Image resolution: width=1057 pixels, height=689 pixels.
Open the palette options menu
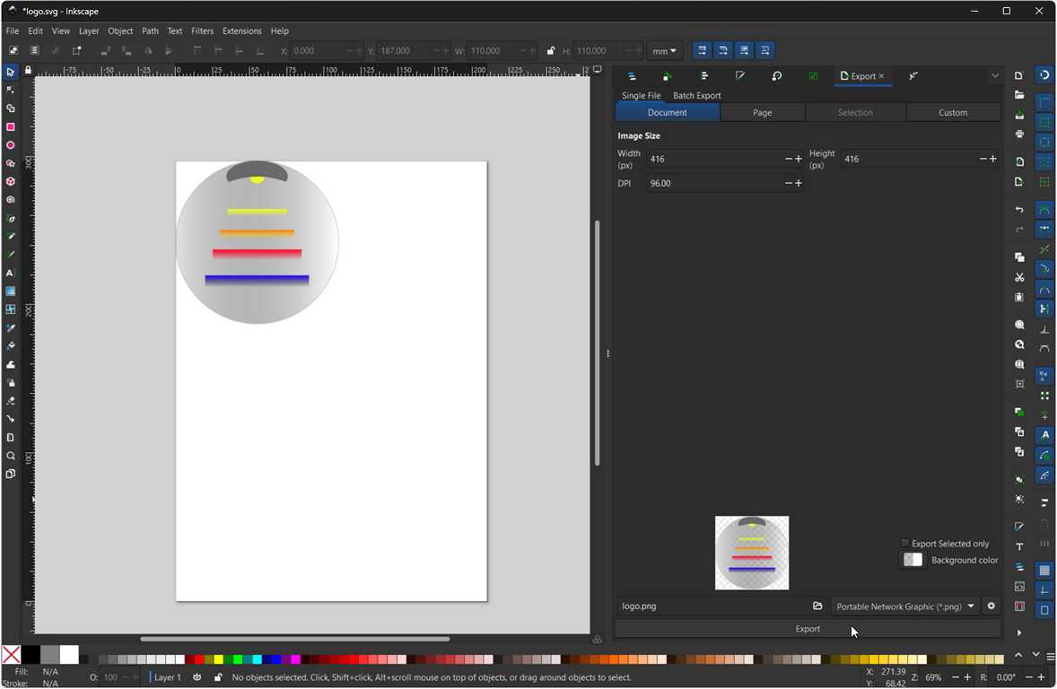[x=1050, y=655]
